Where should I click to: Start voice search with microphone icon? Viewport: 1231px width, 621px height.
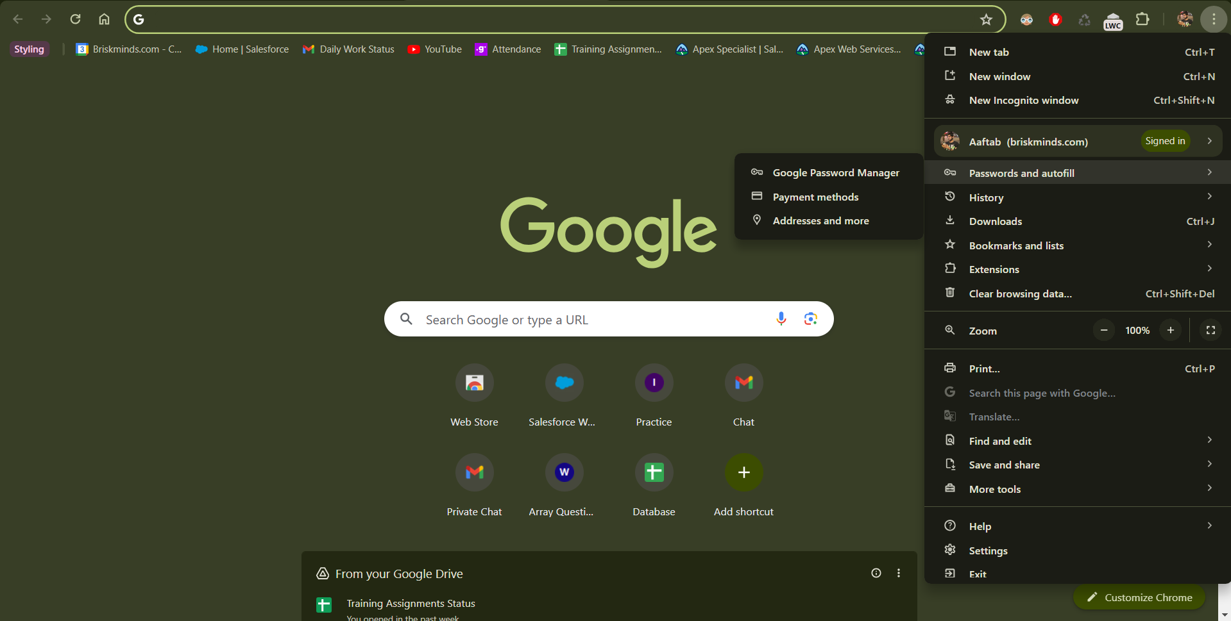click(781, 319)
